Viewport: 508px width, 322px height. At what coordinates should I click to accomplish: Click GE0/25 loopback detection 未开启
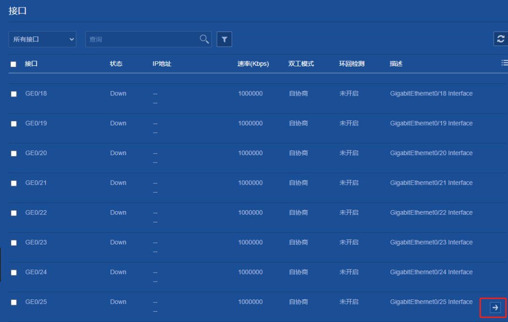pyautogui.click(x=349, y=302)
